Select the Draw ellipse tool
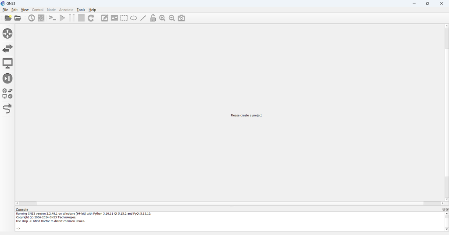The image size is (449, 235). 134,18
